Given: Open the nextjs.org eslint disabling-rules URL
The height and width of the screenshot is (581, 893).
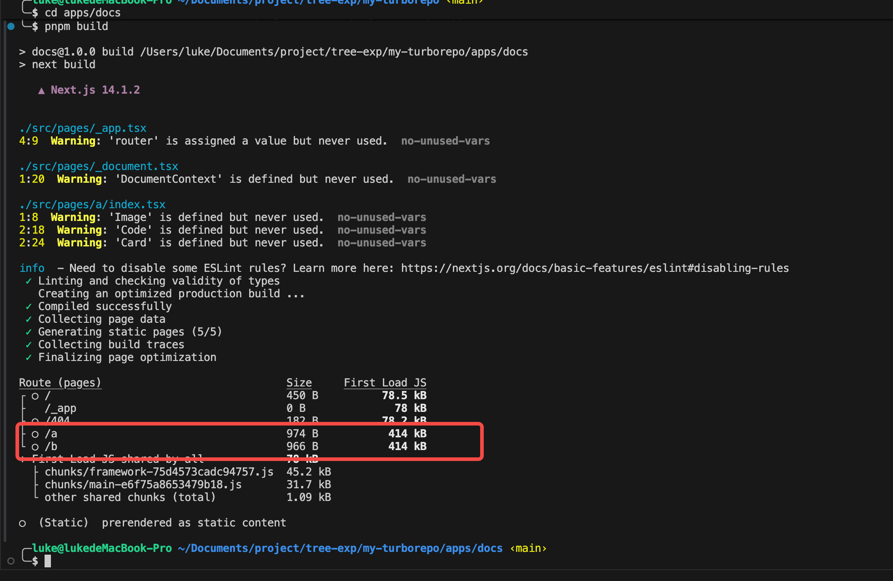Looking at the screenshot, I should click(595, 268).
